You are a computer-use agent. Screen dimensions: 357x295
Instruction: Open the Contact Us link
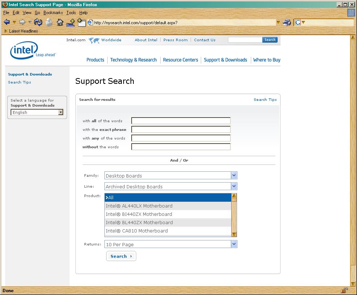(205, 40)
